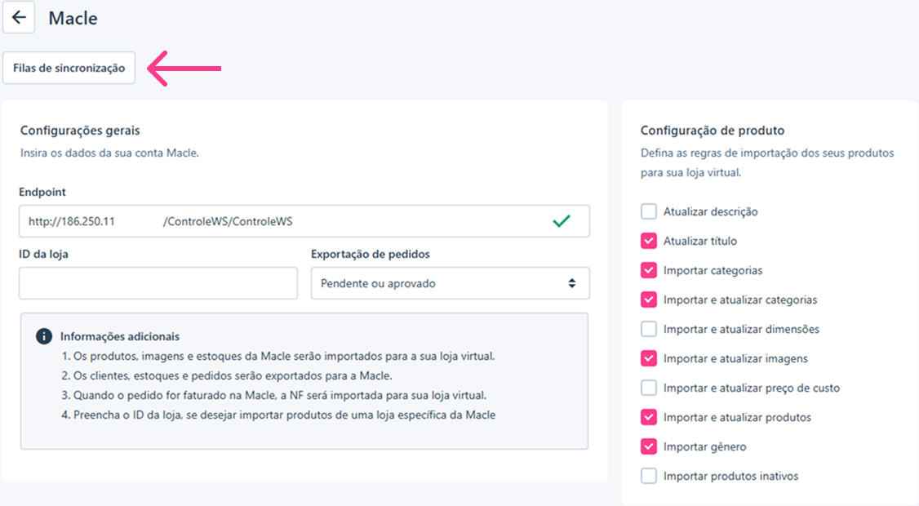919x506 pixels.
Task: Open Filas de sincronização
Action: [69, 68]
